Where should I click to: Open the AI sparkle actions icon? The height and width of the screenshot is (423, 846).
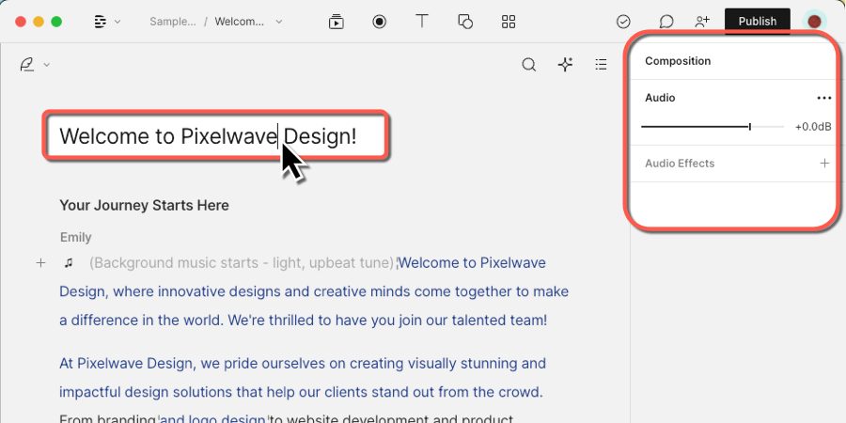point(565,65)
